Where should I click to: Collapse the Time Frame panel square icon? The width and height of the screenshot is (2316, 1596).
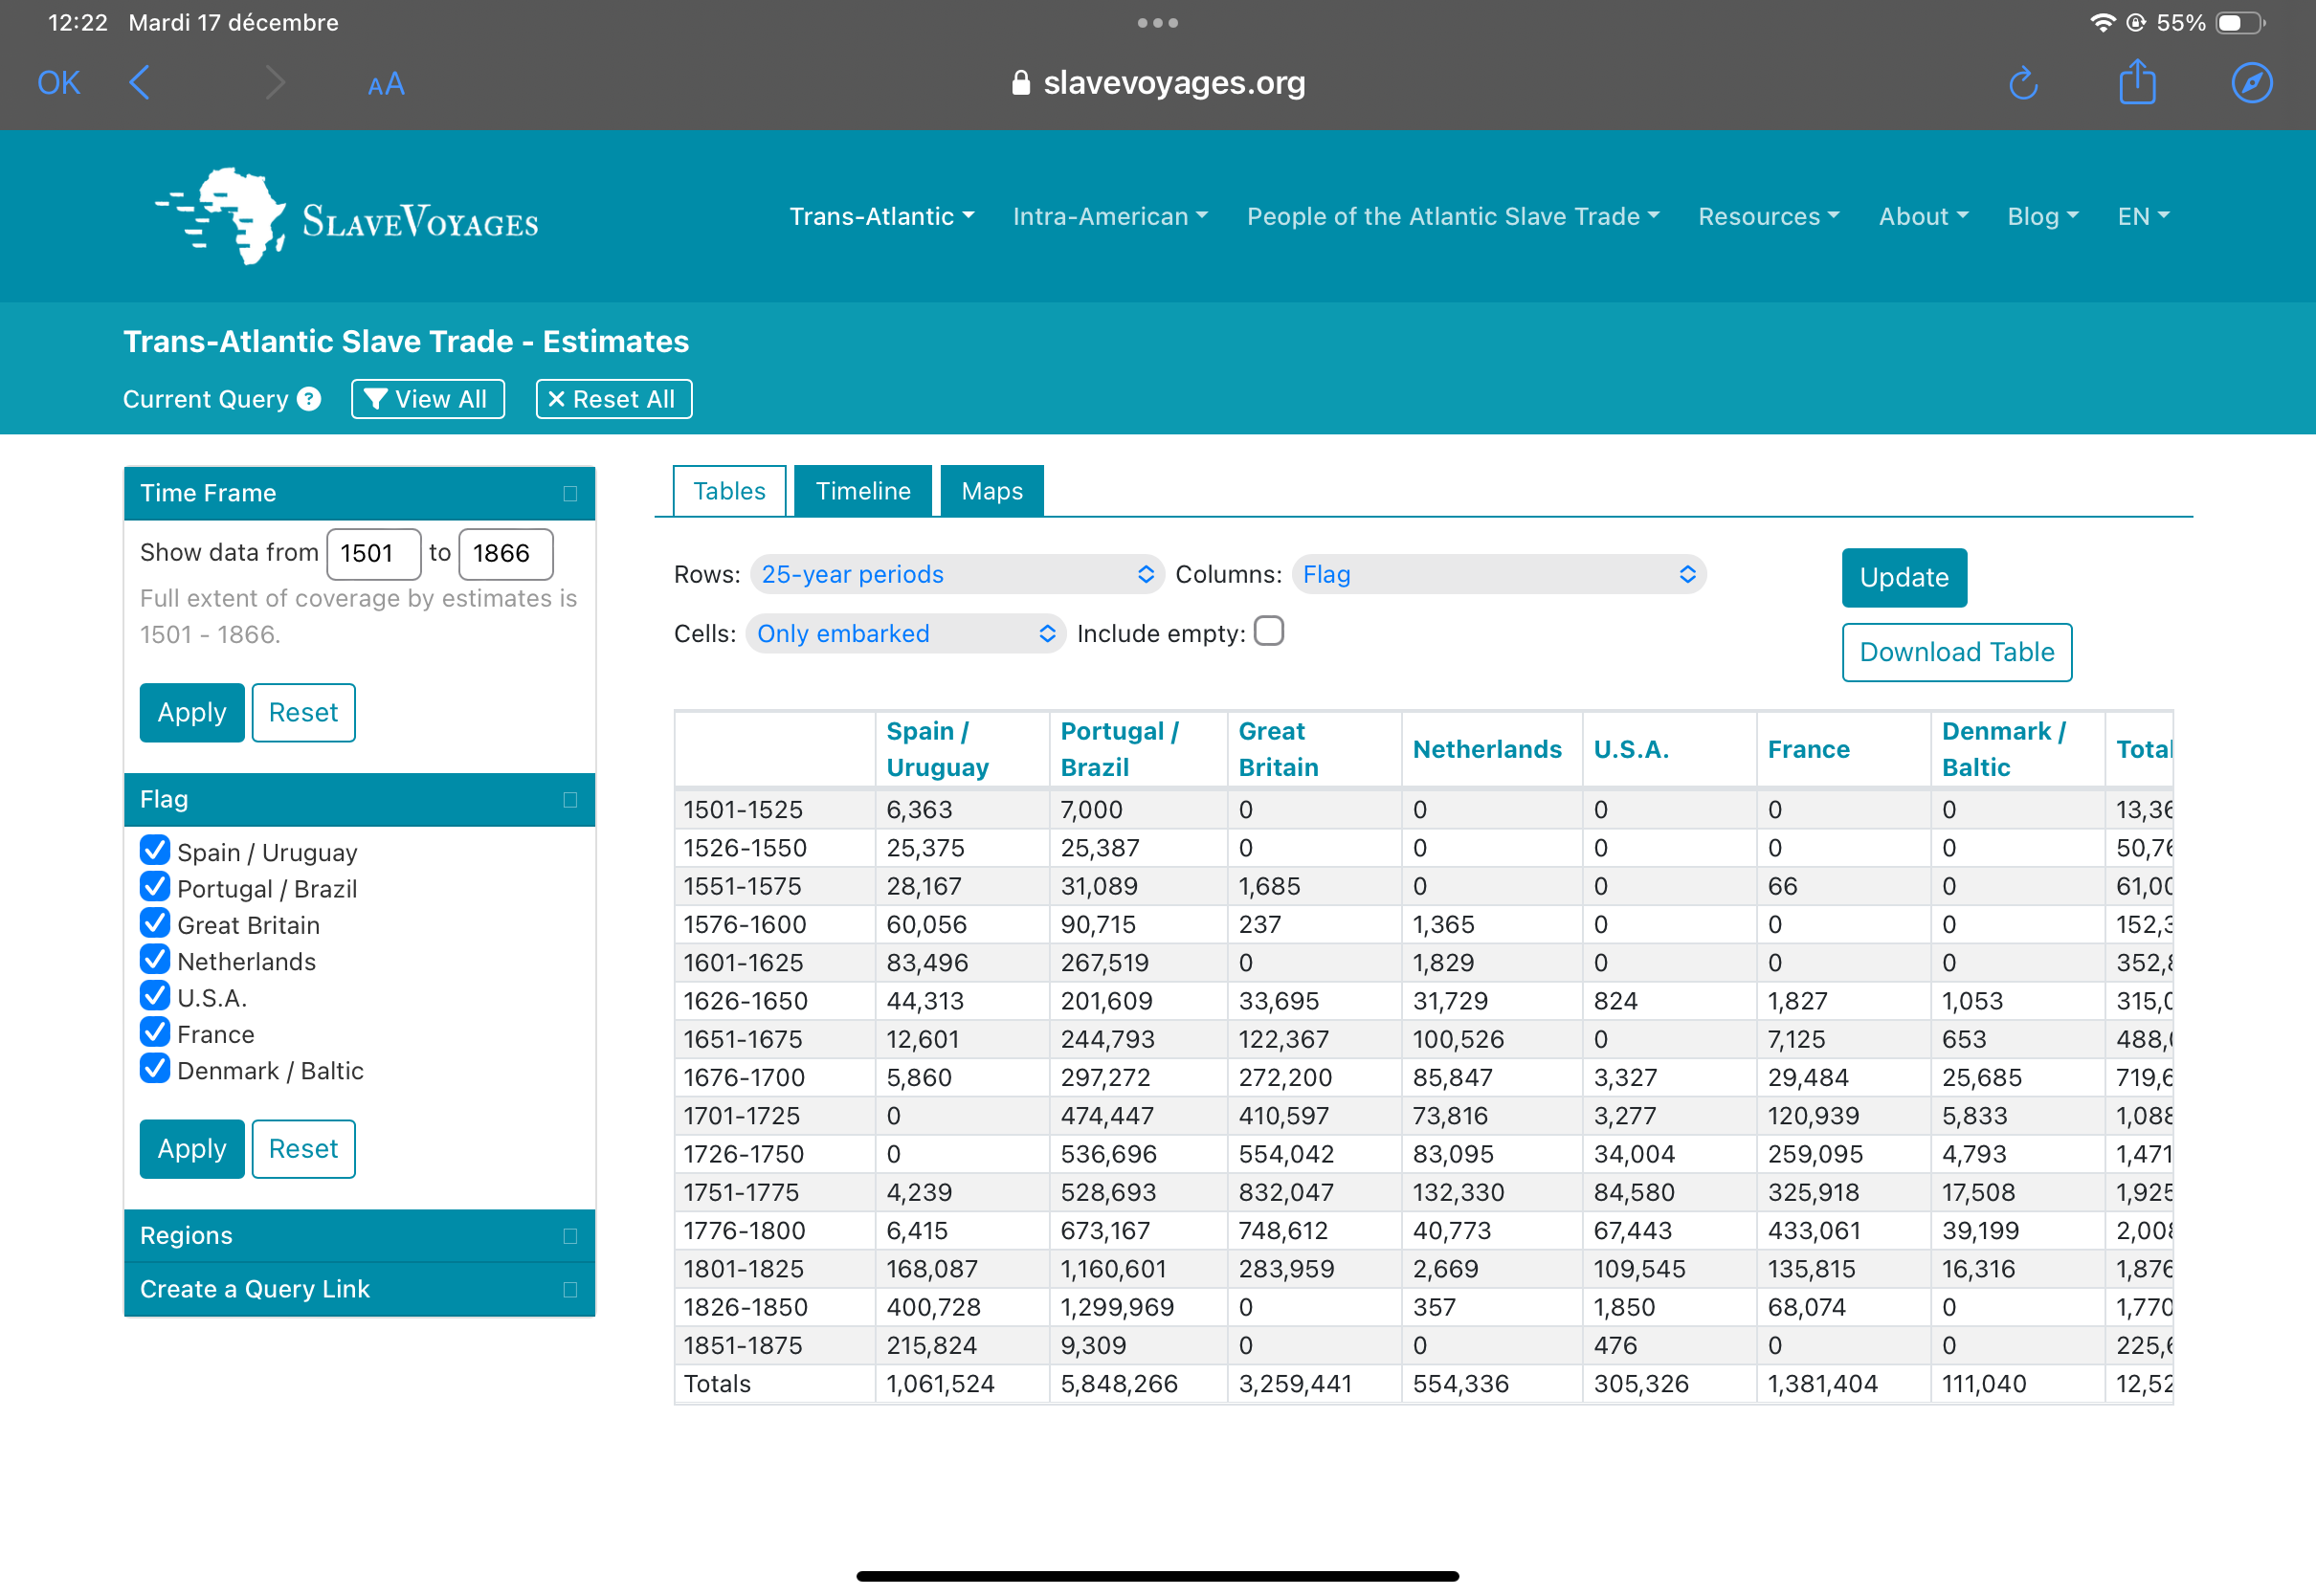tap(570, 493)
